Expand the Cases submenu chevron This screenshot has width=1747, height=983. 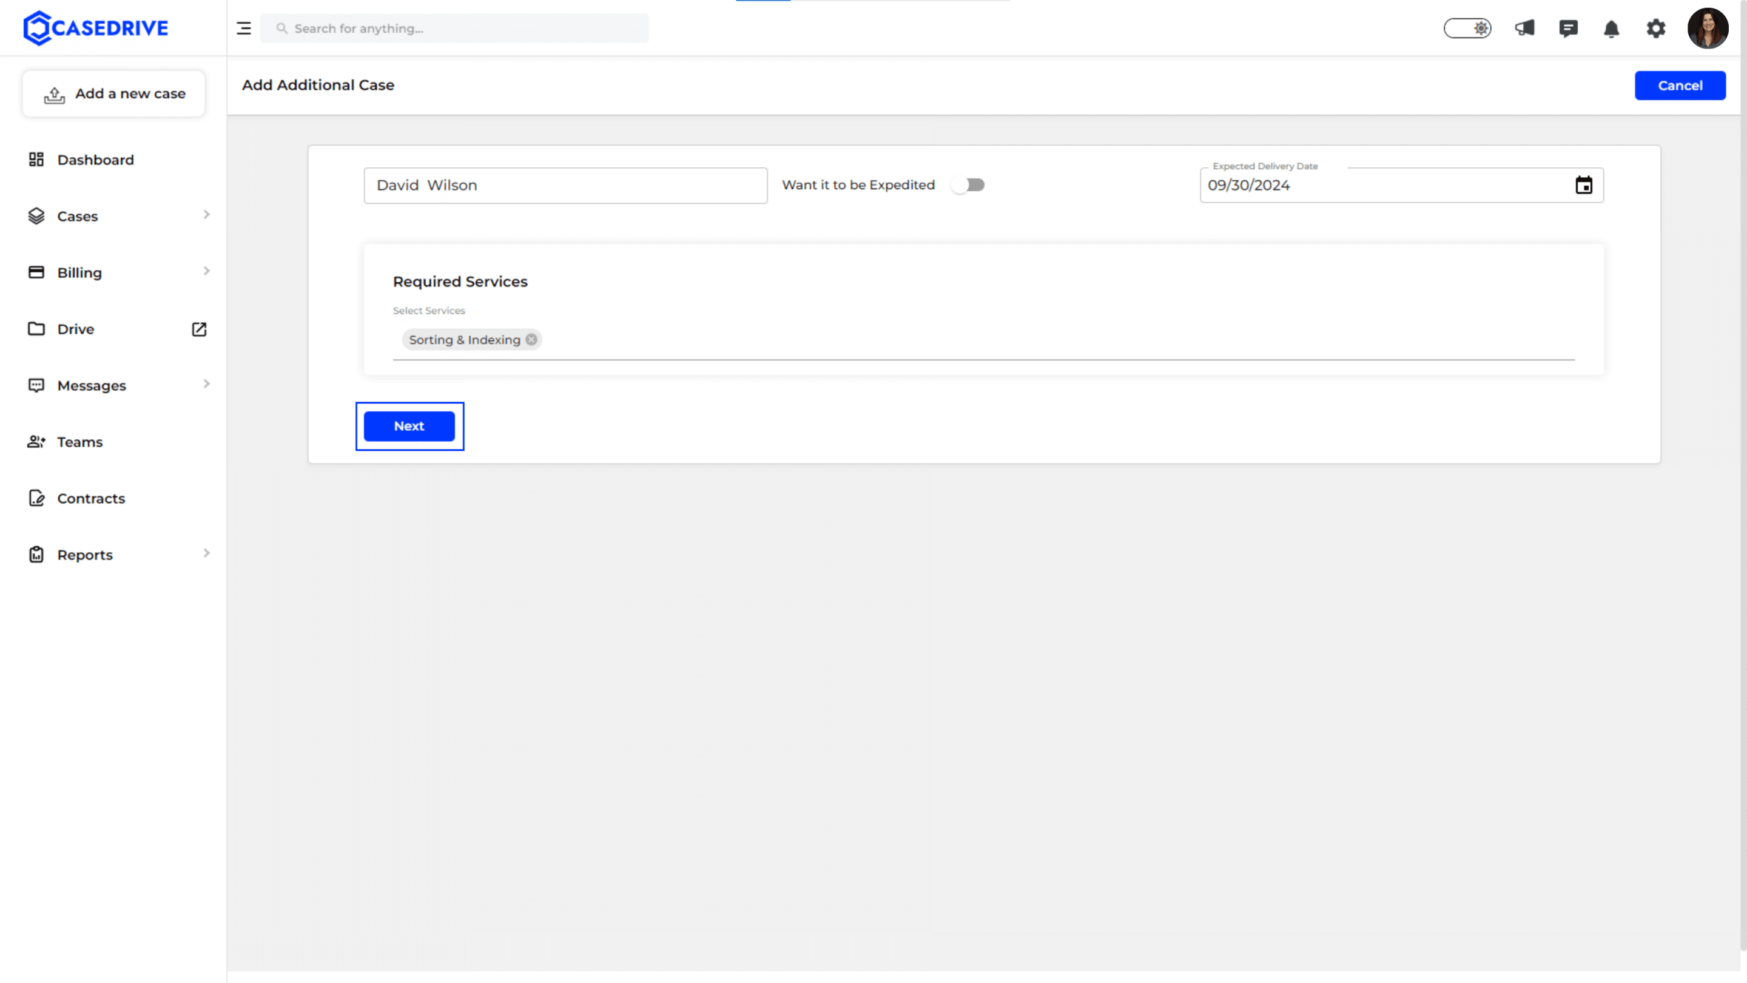coord(206,215)
